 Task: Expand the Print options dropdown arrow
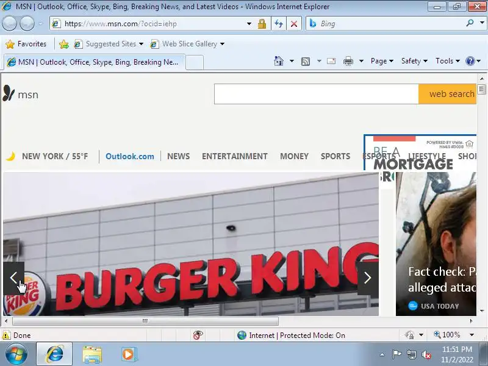point(361,61)
